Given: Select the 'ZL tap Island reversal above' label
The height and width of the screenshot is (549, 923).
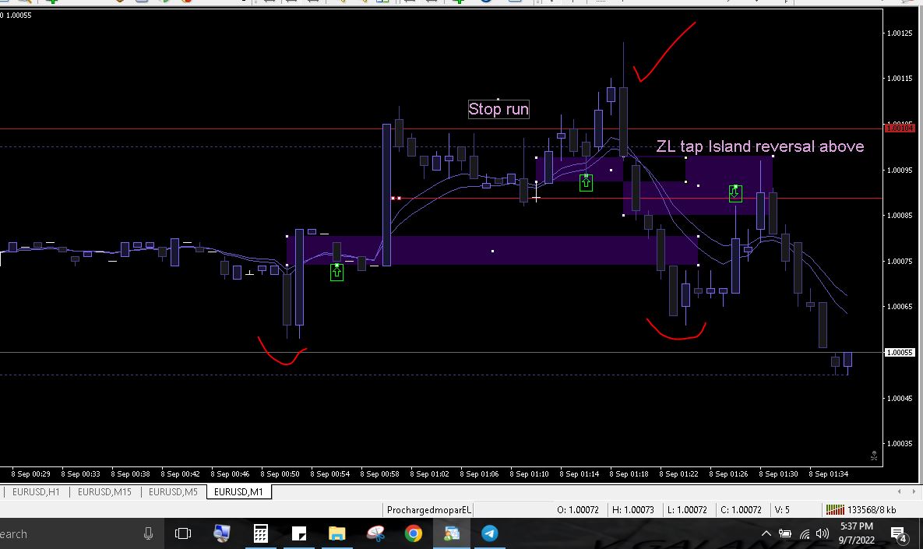Looking at the screenshot, I should pyautogui.click(x=760, y=146).
